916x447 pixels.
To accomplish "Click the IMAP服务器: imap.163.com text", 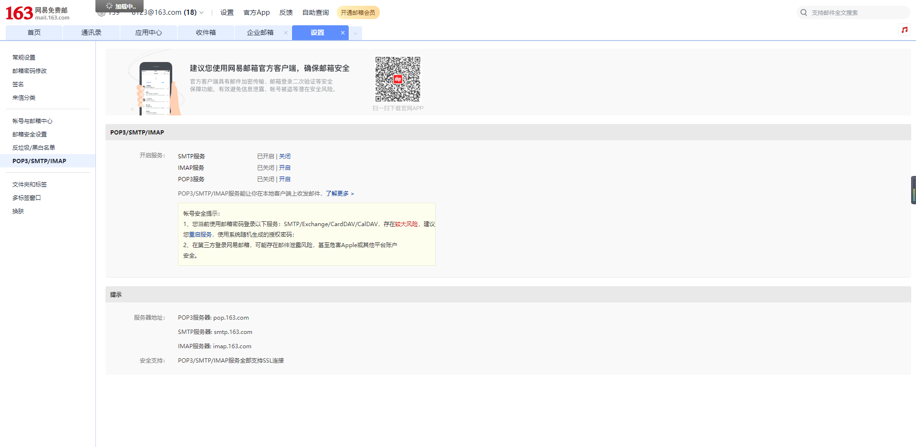I will [x=215, y=346].
